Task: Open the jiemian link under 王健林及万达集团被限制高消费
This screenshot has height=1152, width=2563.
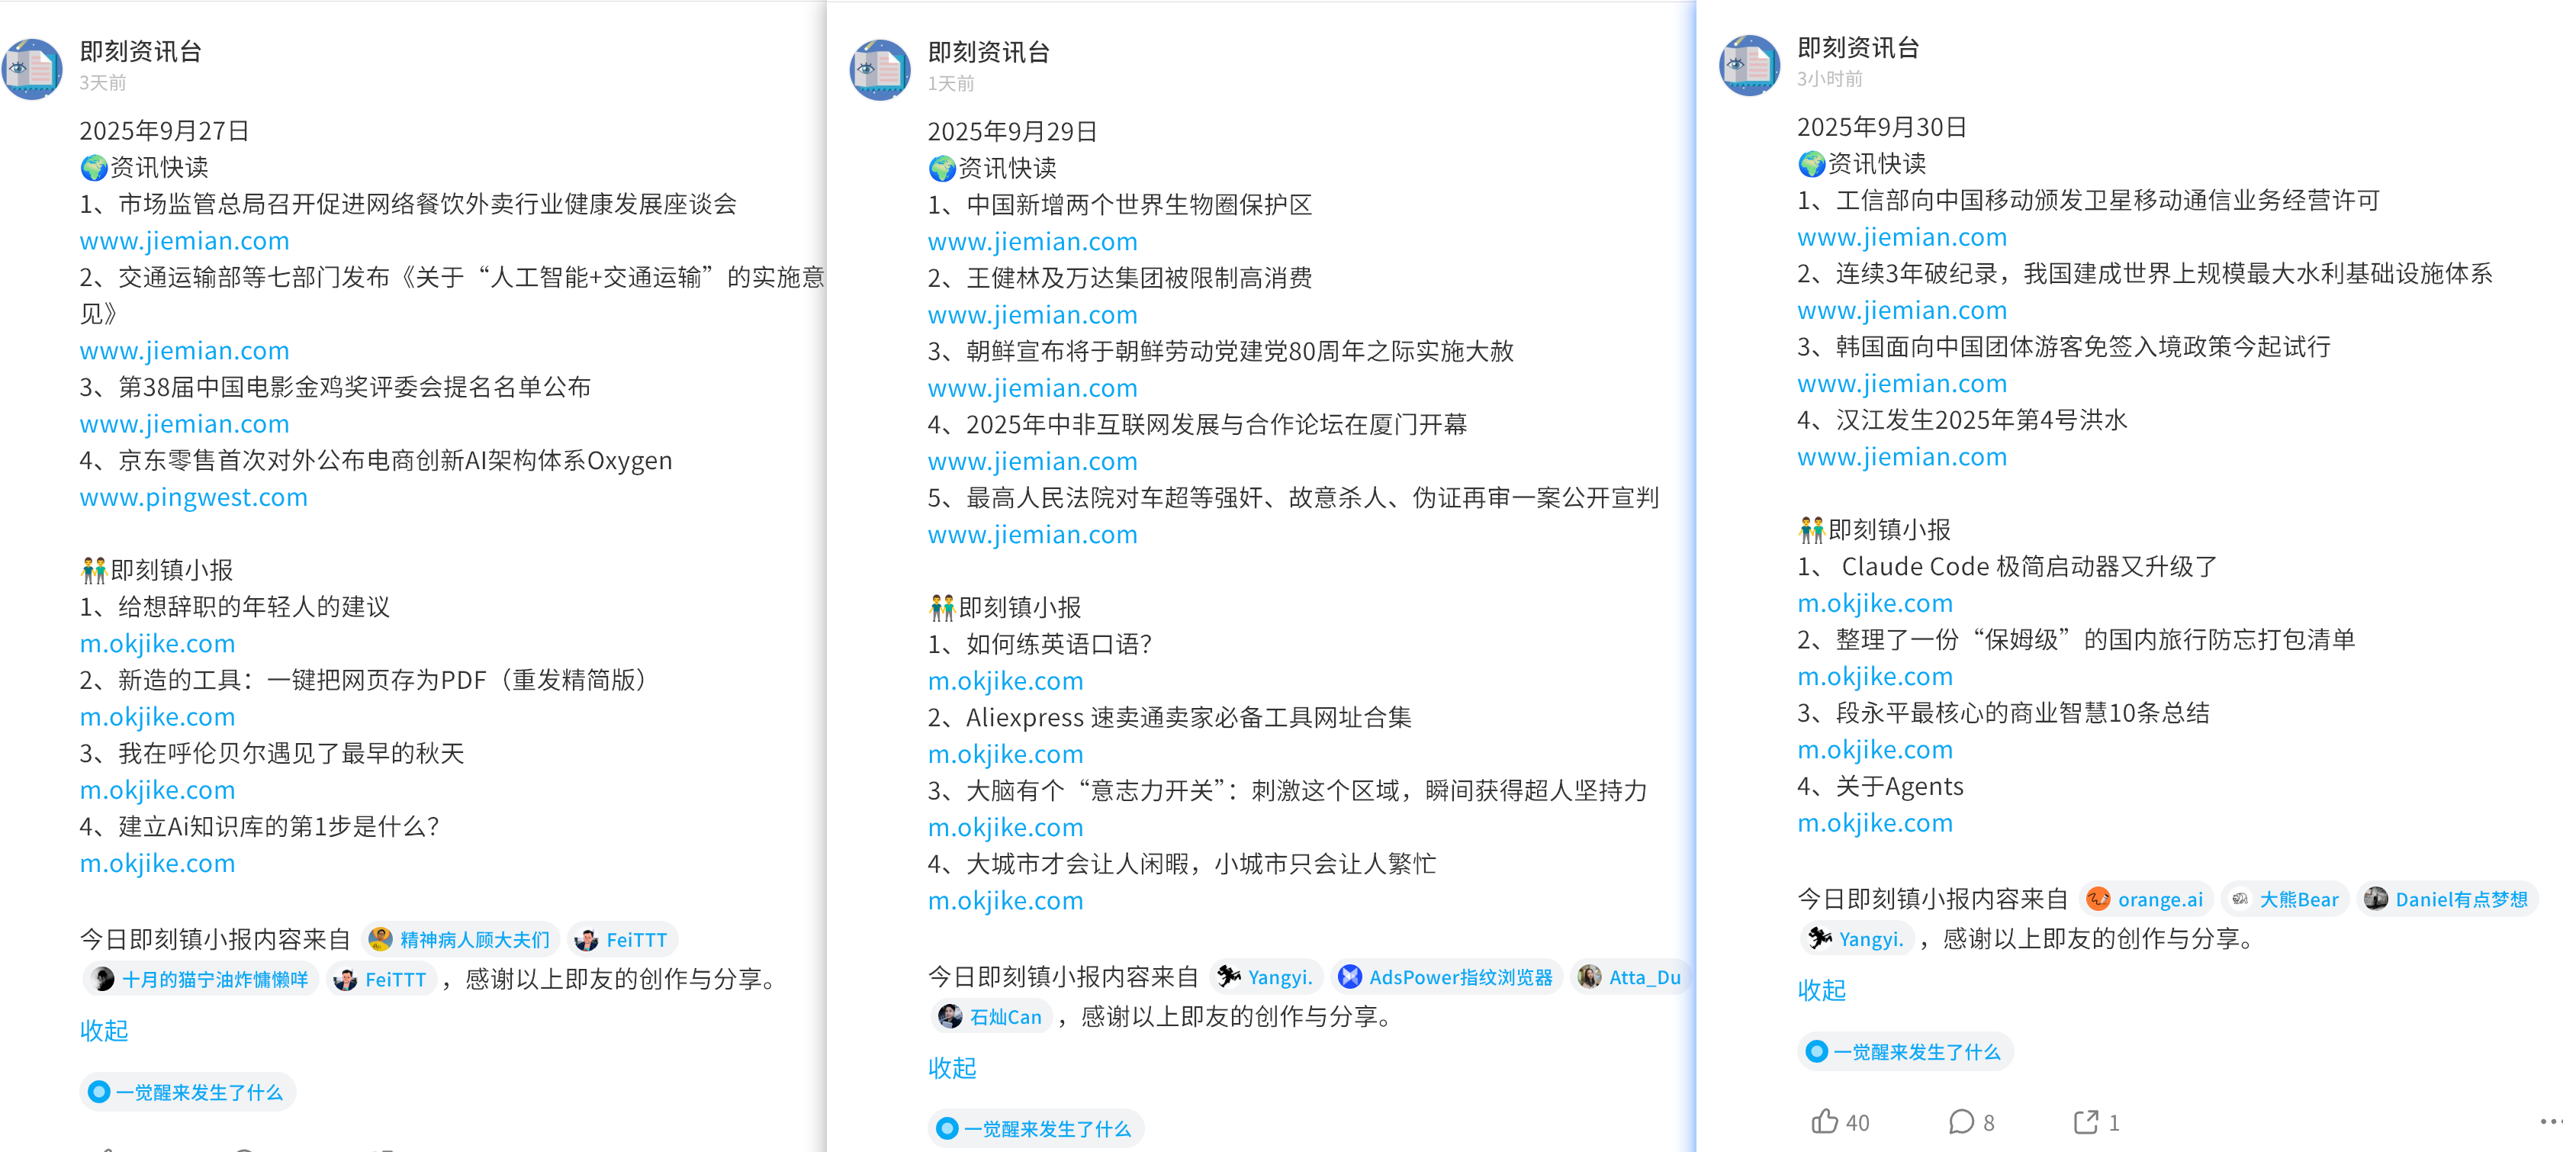Action: [1032, 314]
